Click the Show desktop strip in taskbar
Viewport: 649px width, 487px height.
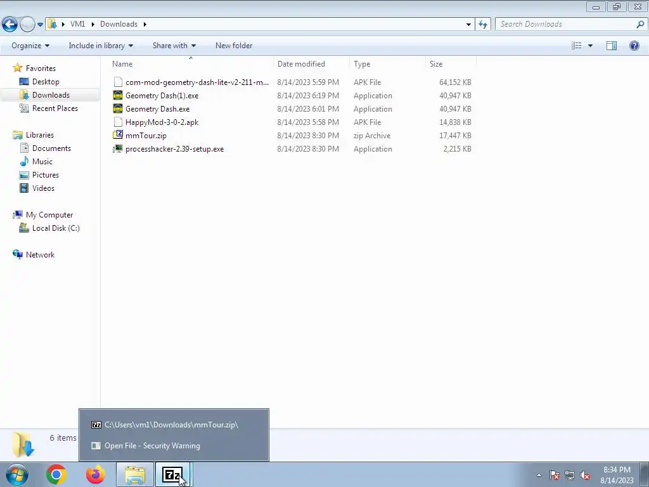pos(645,474)
